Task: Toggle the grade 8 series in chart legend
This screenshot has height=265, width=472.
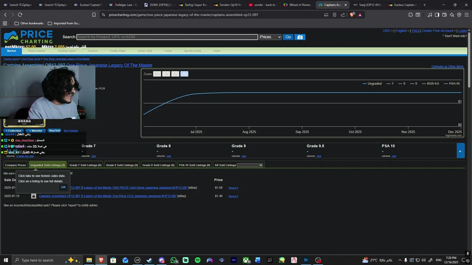Action: click(402, 84)
